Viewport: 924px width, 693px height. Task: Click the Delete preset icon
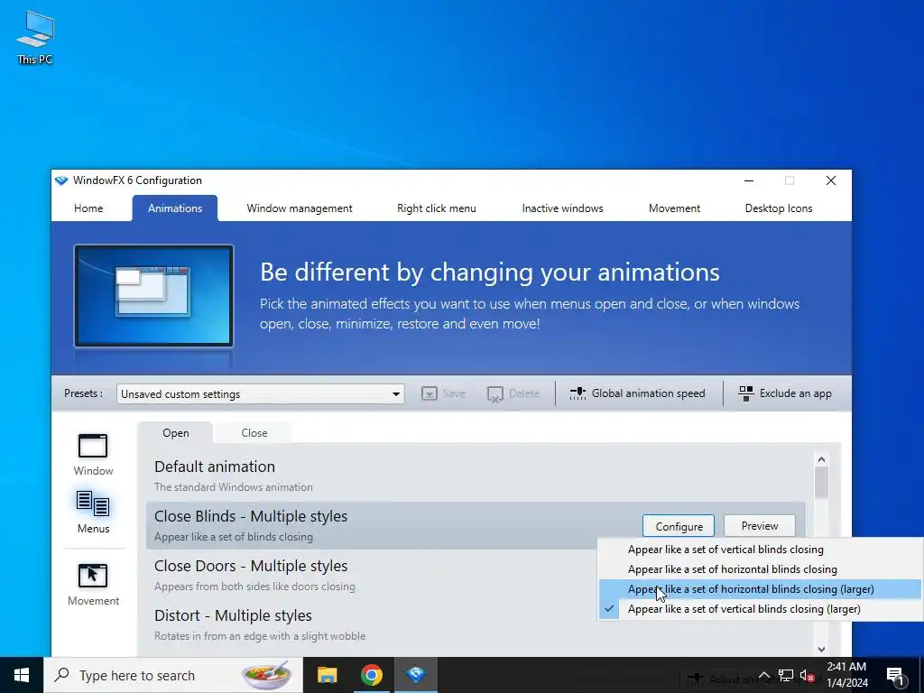(x=495, y=393)
